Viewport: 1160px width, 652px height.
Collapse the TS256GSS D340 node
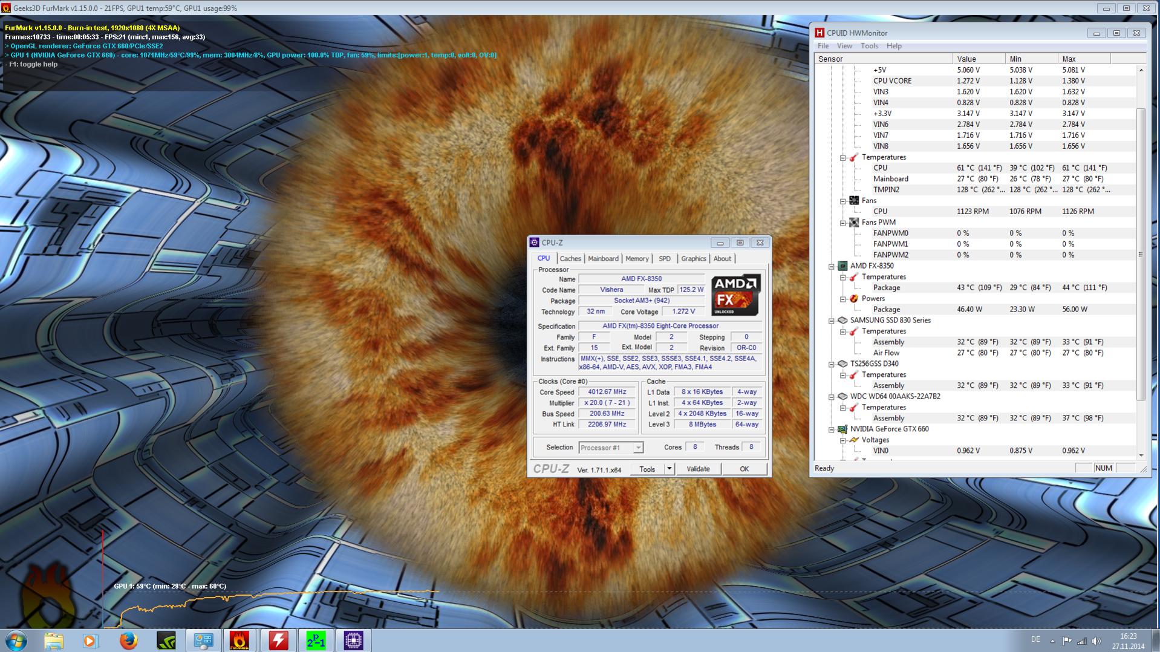click(x=832, y=364)
